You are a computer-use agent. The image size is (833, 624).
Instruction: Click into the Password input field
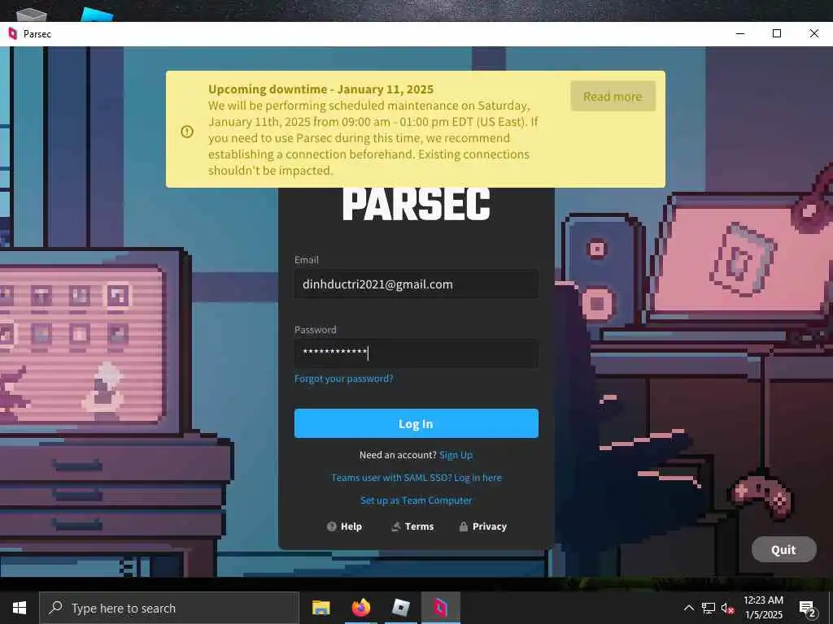tap(416, 353)
